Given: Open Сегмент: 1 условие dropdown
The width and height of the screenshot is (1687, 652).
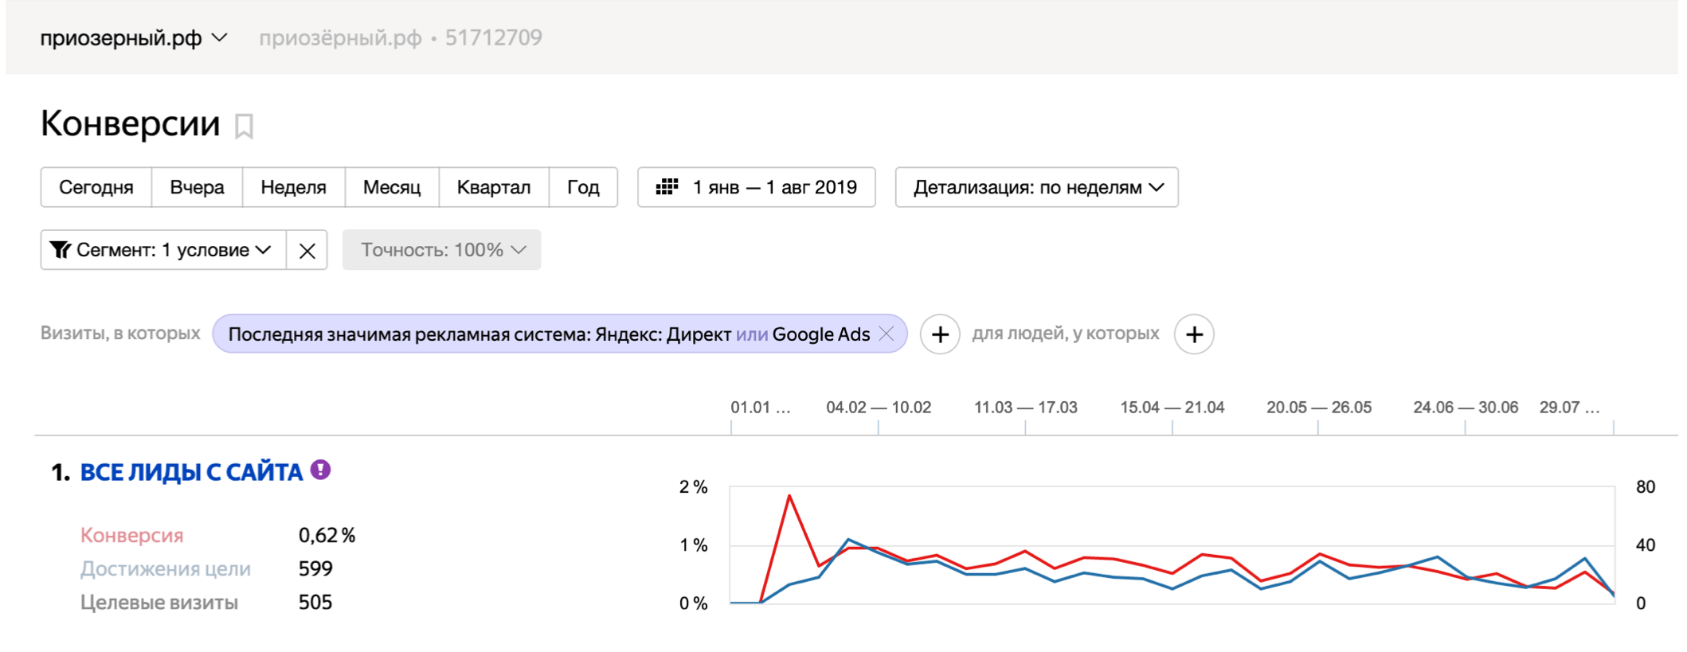Looking at the screenshot, I should pyautogui.click(x=163, y=251).
